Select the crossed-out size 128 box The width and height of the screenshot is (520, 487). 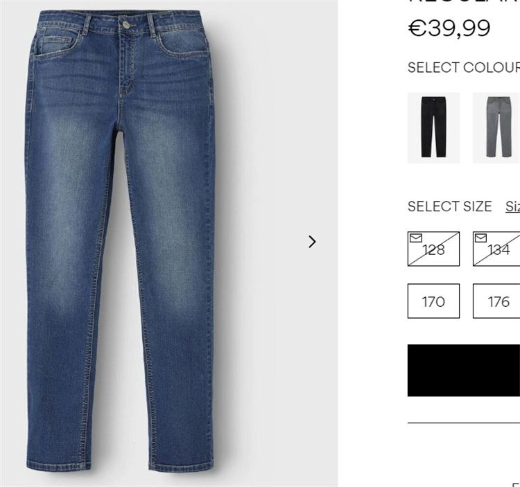pyautogui.click(x=433, y=249)
